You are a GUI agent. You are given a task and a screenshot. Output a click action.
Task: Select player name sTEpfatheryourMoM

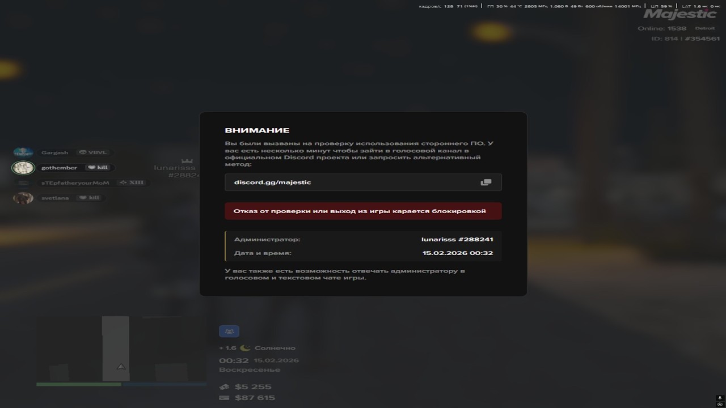[75, 183]
